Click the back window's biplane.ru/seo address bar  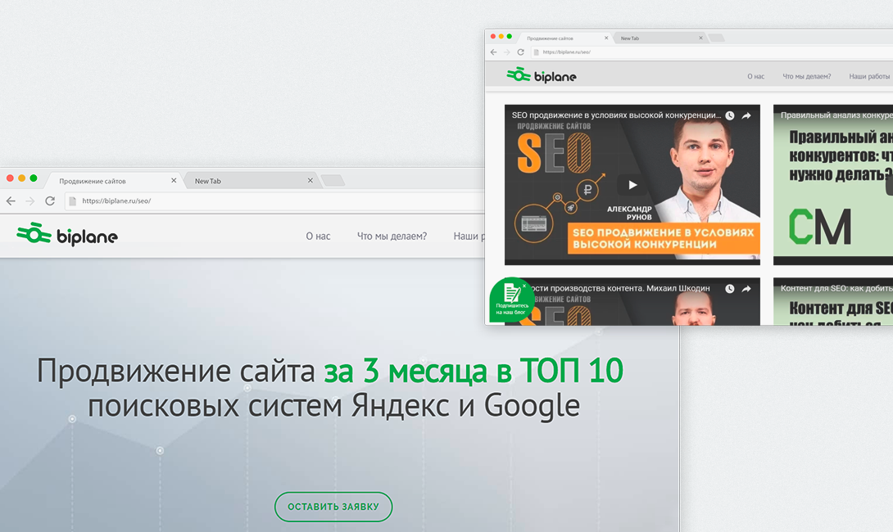274,201
